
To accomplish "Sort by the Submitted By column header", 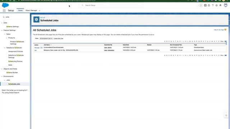I will point(108,45).
